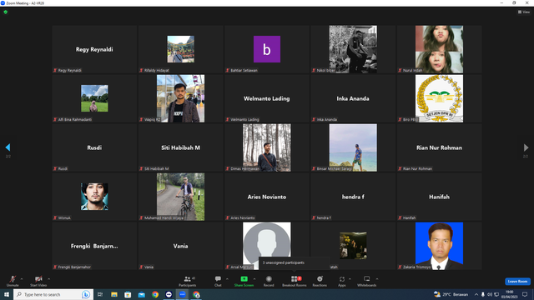Unmute the microphone
Image resolution: width=534 pixels, height=300 pixels.
[x=13, y=281]
